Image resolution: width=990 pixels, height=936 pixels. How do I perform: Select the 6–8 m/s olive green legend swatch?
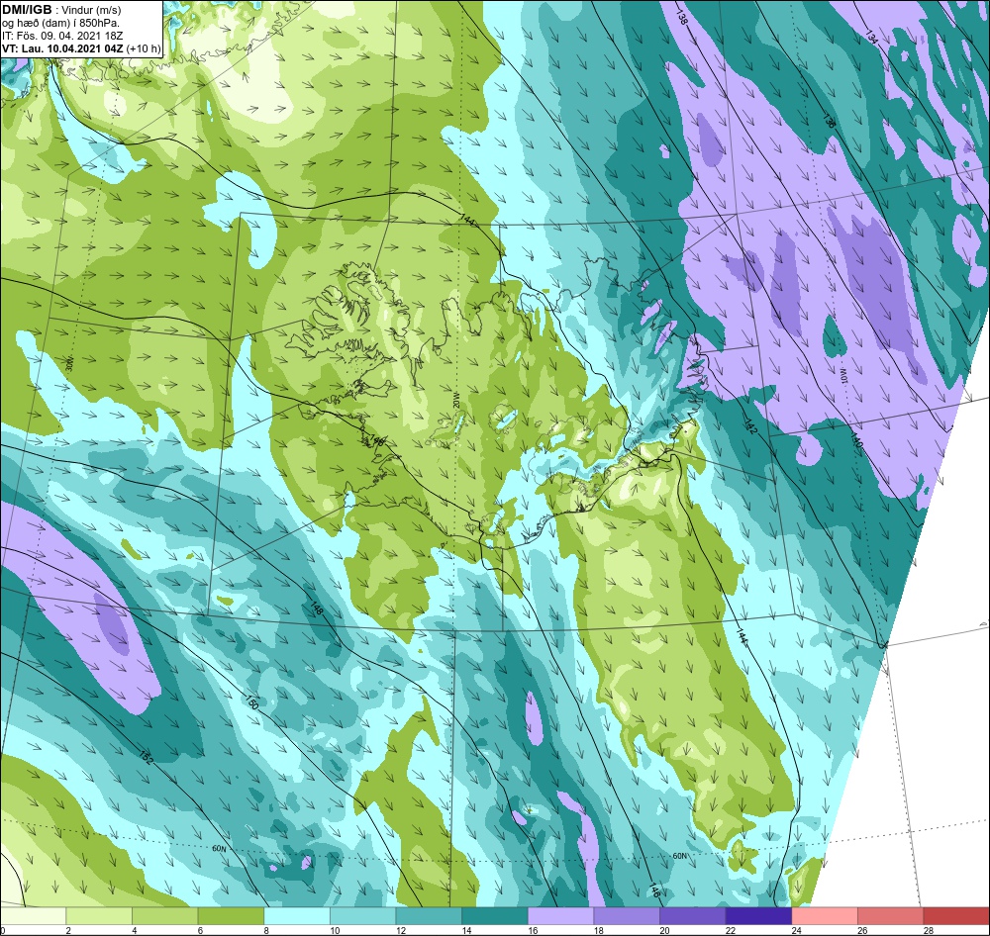(231, 916)
